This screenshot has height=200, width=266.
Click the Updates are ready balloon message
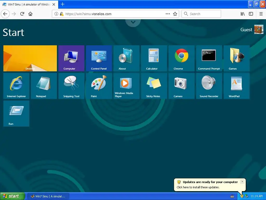click(x=210, y=185)
